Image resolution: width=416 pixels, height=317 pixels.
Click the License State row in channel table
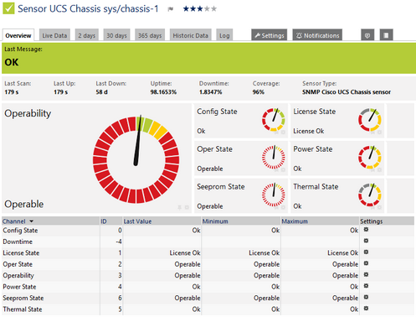click(208, 253)
